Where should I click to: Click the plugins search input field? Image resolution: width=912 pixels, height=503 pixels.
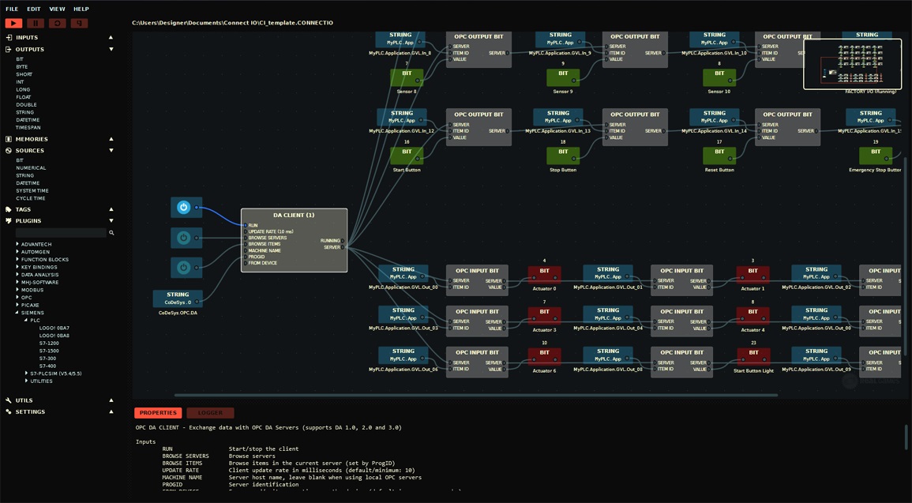(61, 233)
